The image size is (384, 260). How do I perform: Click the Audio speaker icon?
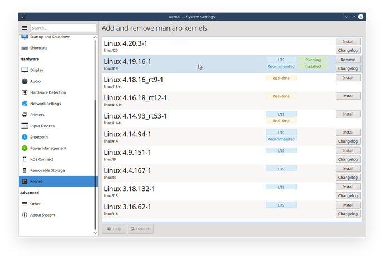pos(24,81)
